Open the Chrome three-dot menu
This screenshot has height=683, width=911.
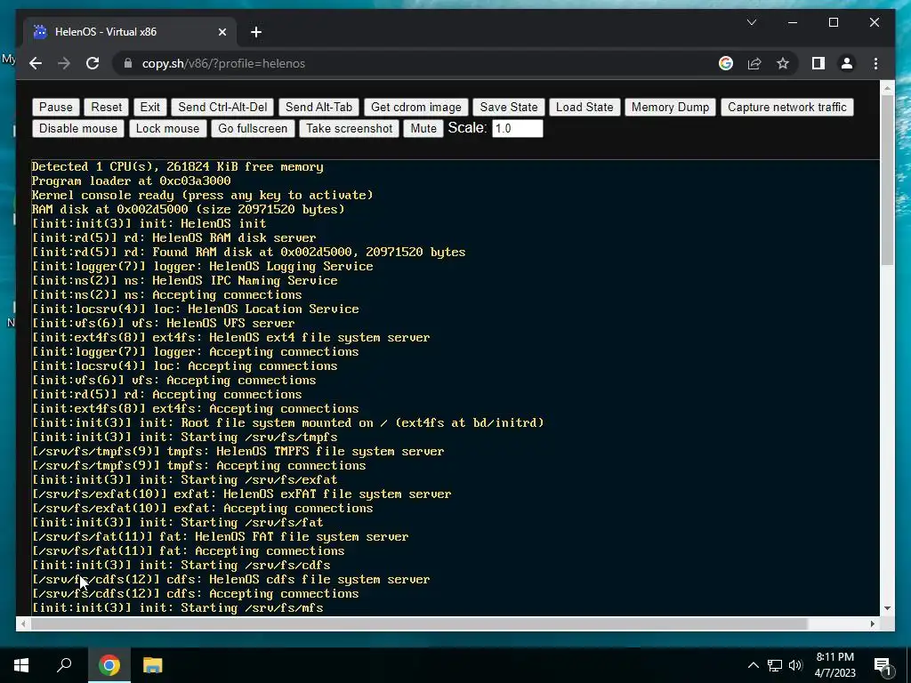[x=875, y=63]
